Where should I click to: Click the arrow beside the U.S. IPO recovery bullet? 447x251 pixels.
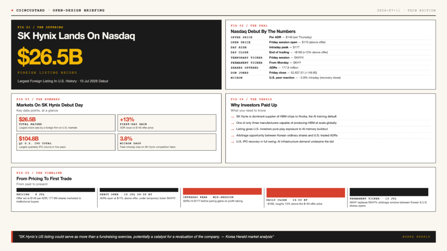pos(232,142)
